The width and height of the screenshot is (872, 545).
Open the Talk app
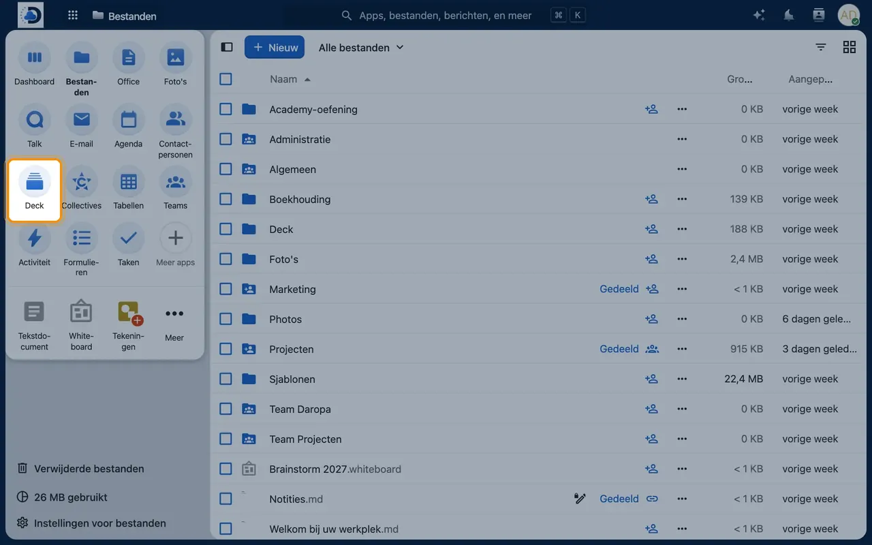click(34, 127)
